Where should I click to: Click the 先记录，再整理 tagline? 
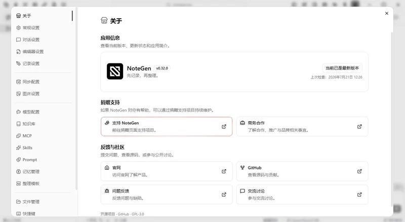pyautogui.click(x=142, y=76)
